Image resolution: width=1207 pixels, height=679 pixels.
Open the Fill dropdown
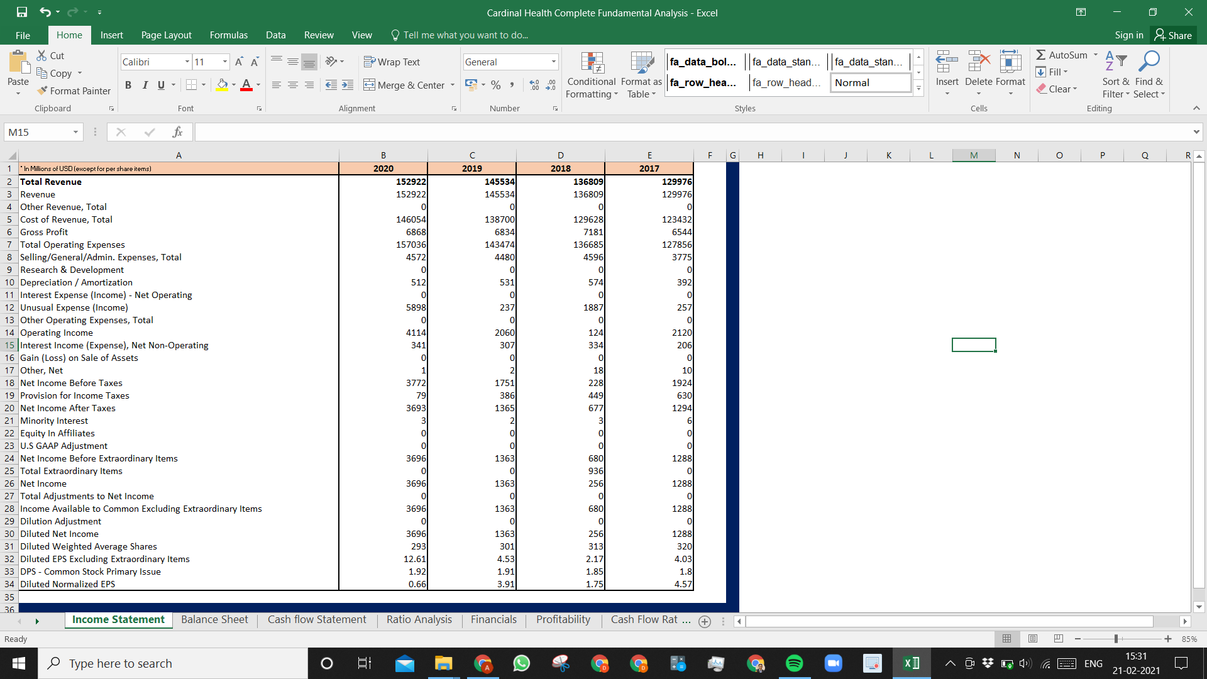pyautogui.click(x=1052, y=72)
